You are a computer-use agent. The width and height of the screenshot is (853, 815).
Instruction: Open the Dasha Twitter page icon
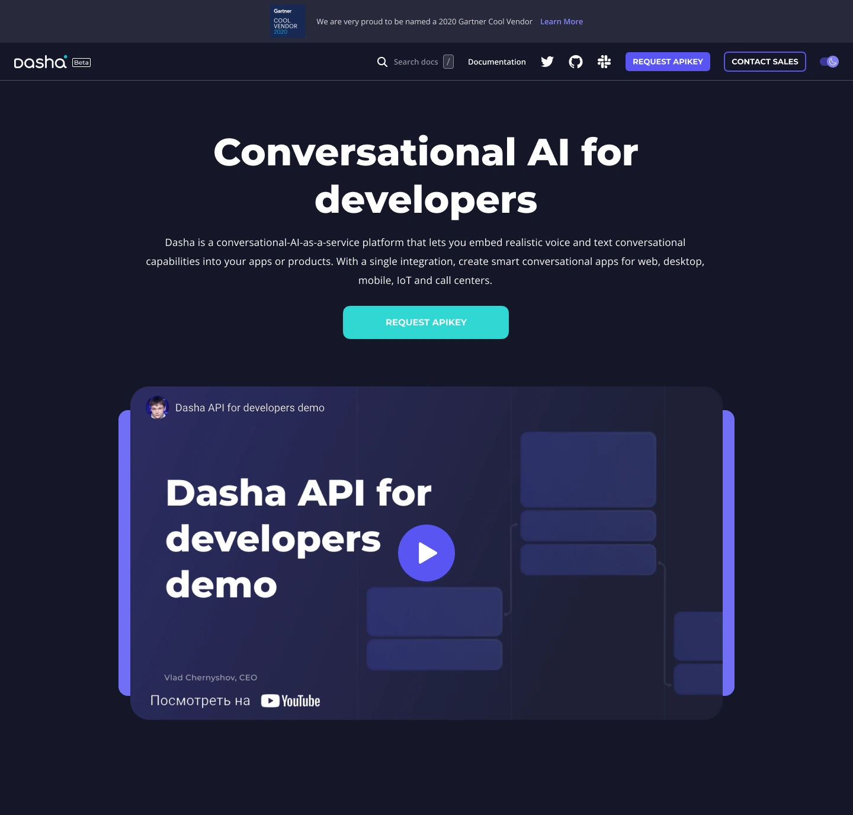(x=547, y=62)
